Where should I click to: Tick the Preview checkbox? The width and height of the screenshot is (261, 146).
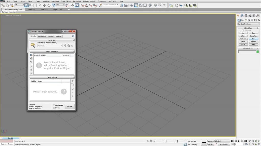tap(54, 108)
